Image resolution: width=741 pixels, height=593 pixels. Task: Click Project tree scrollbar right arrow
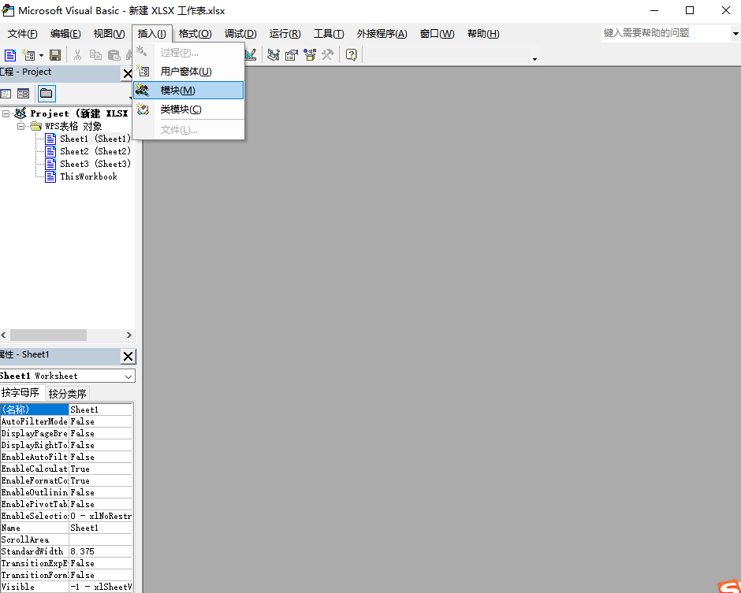coord(129,335)
